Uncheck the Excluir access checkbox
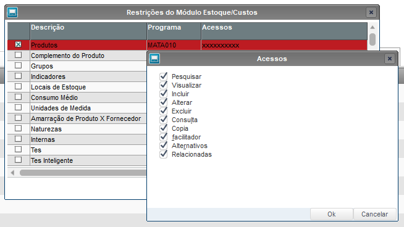 pos(163,111)
